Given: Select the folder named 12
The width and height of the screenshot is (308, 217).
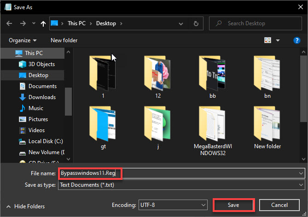Looking at the screenshot, I should click(x=158, y=77).
